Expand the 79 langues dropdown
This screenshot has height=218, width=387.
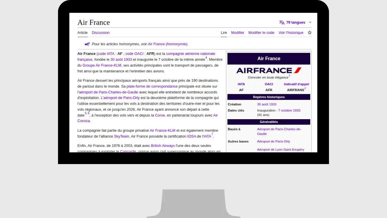point(295,23)
